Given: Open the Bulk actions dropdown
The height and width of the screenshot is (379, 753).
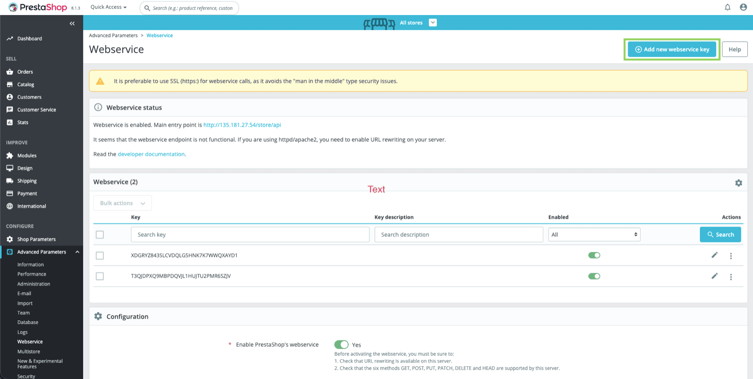Looking at the screenshot, I should pyautogui.click(x=122, y=203).
